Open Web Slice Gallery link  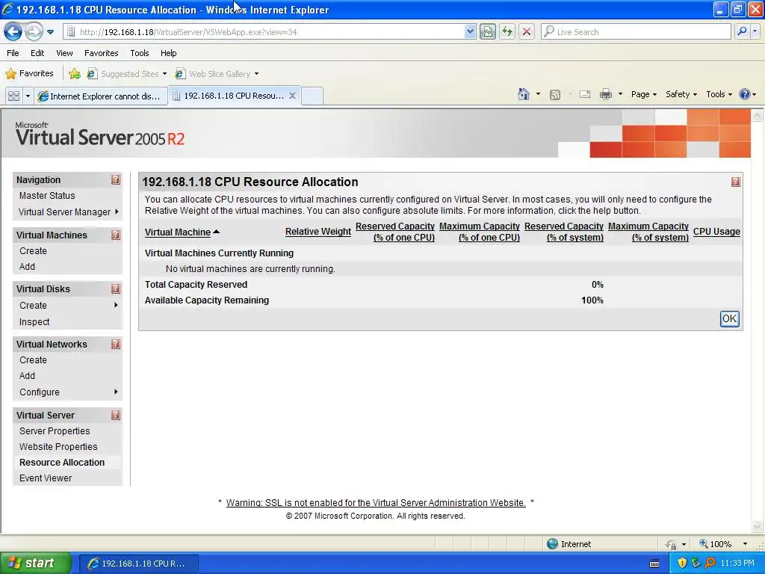217,74
